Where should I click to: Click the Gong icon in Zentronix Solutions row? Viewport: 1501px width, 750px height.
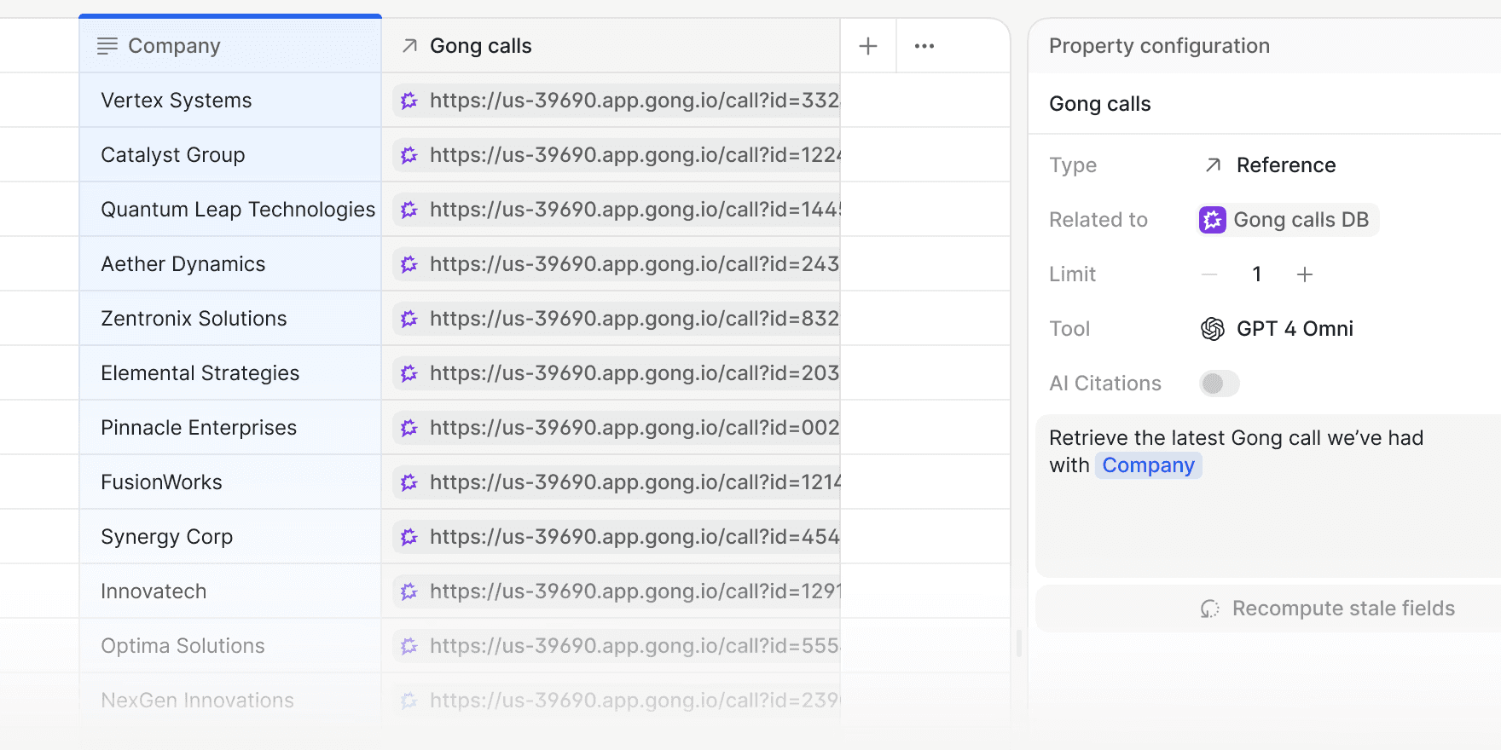409,319
